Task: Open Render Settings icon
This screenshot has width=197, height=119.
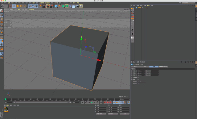Action: tap(51, 6)
